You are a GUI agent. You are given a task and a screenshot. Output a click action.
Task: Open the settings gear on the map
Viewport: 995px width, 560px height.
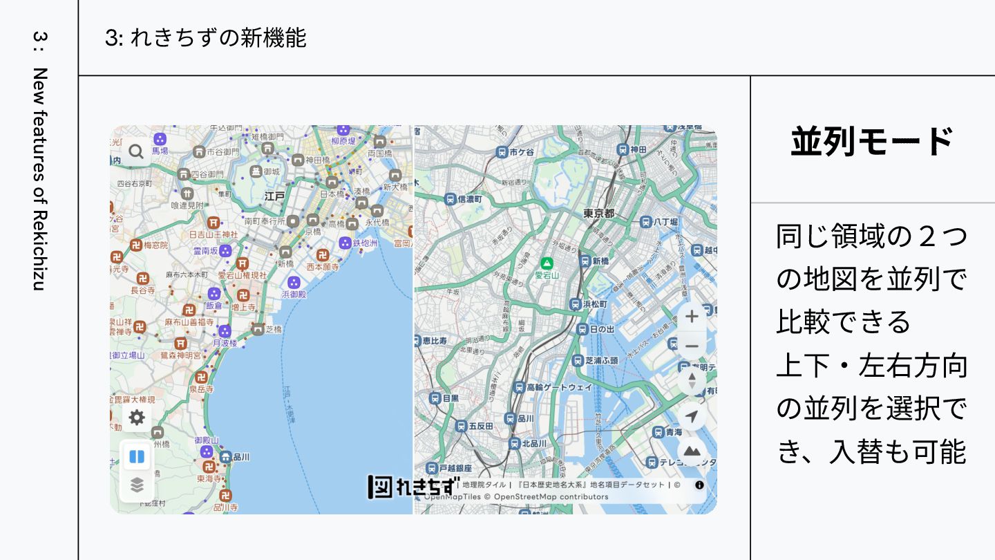pyautogui.click(x=137, y=418)
